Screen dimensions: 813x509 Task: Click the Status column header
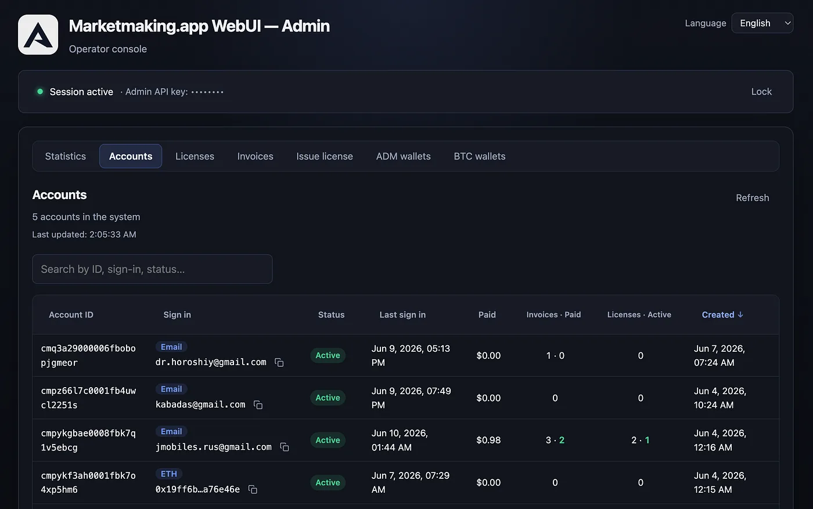coord(331,315)
